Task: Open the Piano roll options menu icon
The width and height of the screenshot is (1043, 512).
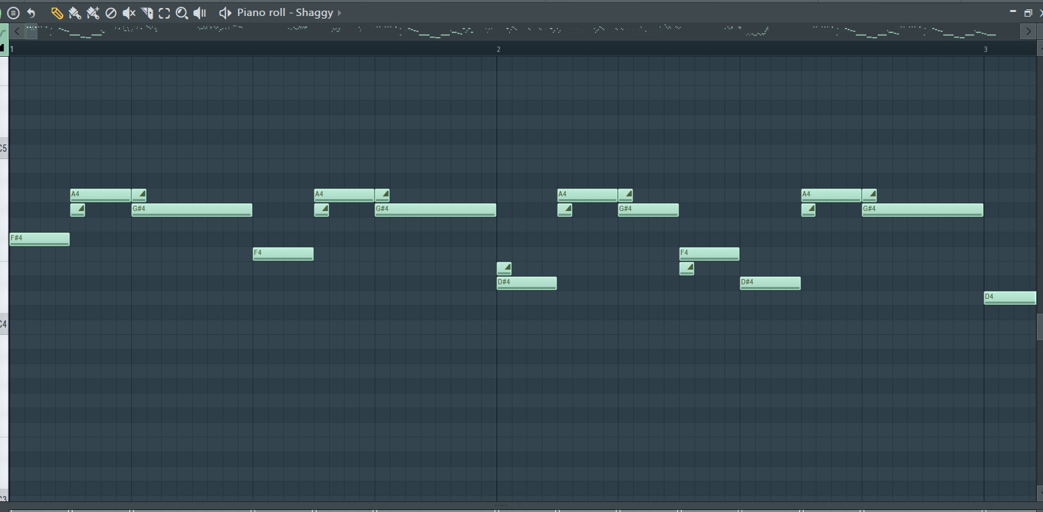Action: point(13,12)
